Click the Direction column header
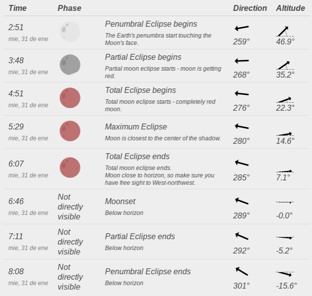This screenshot has width=312, height=296. click(250, 8)
